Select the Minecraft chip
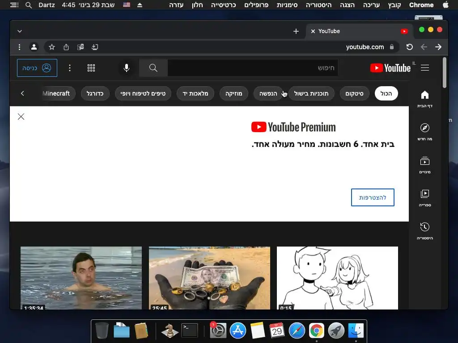Image resolution: width=458 pixels, height=343 pixels. (59, 93)
